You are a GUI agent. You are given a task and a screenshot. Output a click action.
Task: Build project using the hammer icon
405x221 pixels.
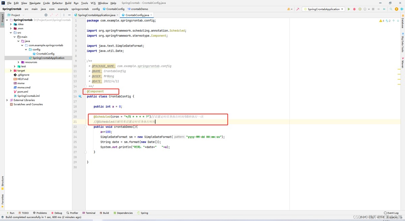298,9
